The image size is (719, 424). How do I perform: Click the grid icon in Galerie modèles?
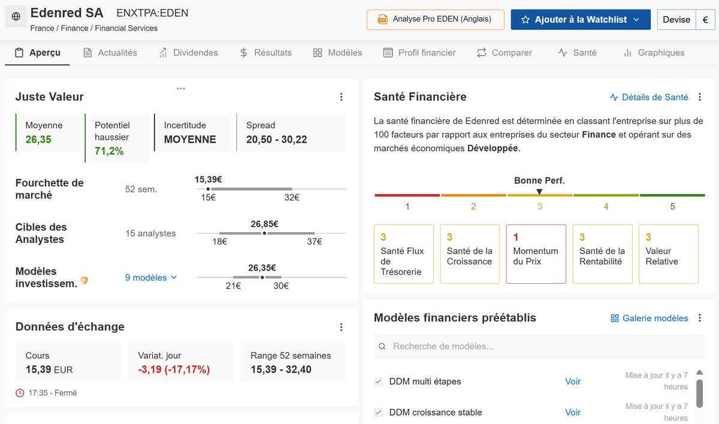[615, 318]
